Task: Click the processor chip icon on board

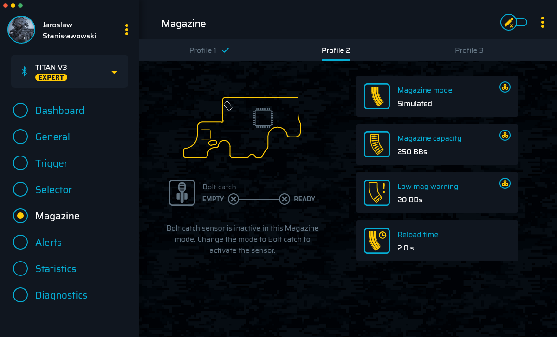Action: pos(262,118)
